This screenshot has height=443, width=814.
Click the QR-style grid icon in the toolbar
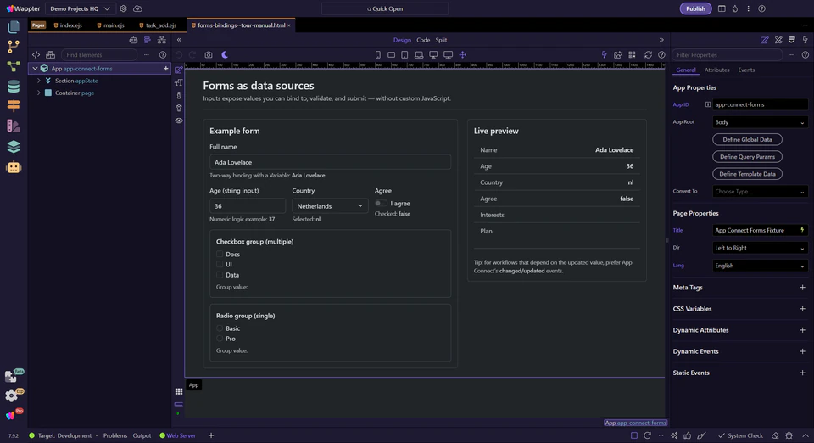pos(632,54)
